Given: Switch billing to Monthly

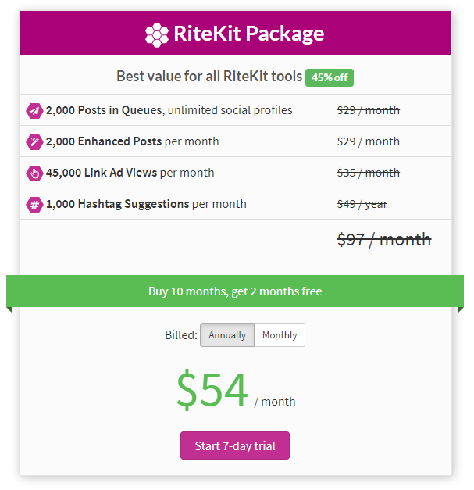Looking at the screenshot, I should (280, 335).
